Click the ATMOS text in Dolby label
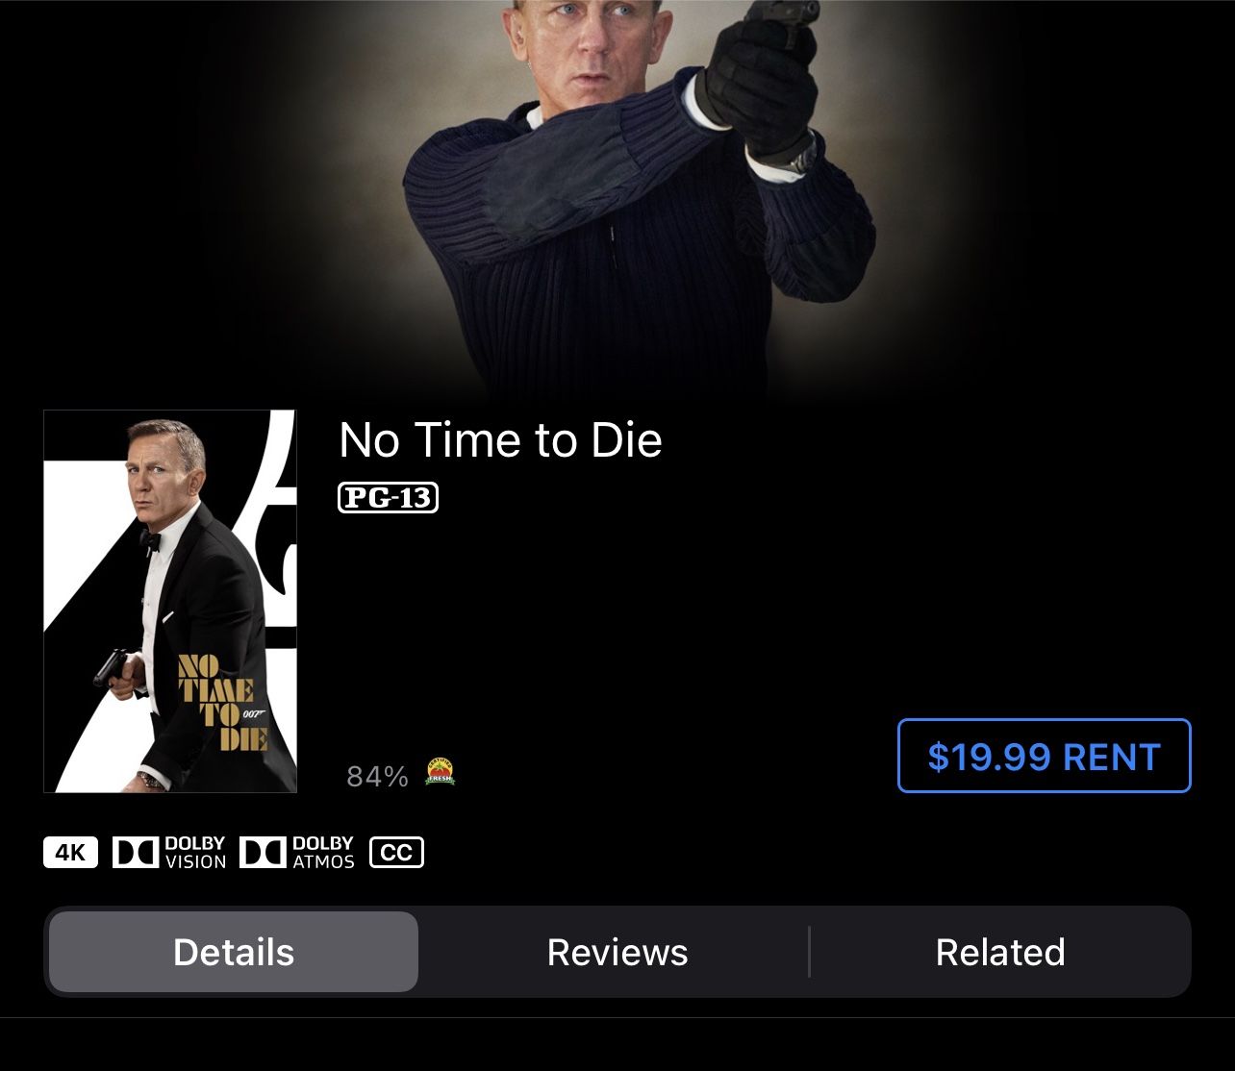This screenshot has height=1071, width=1235. 323,862
